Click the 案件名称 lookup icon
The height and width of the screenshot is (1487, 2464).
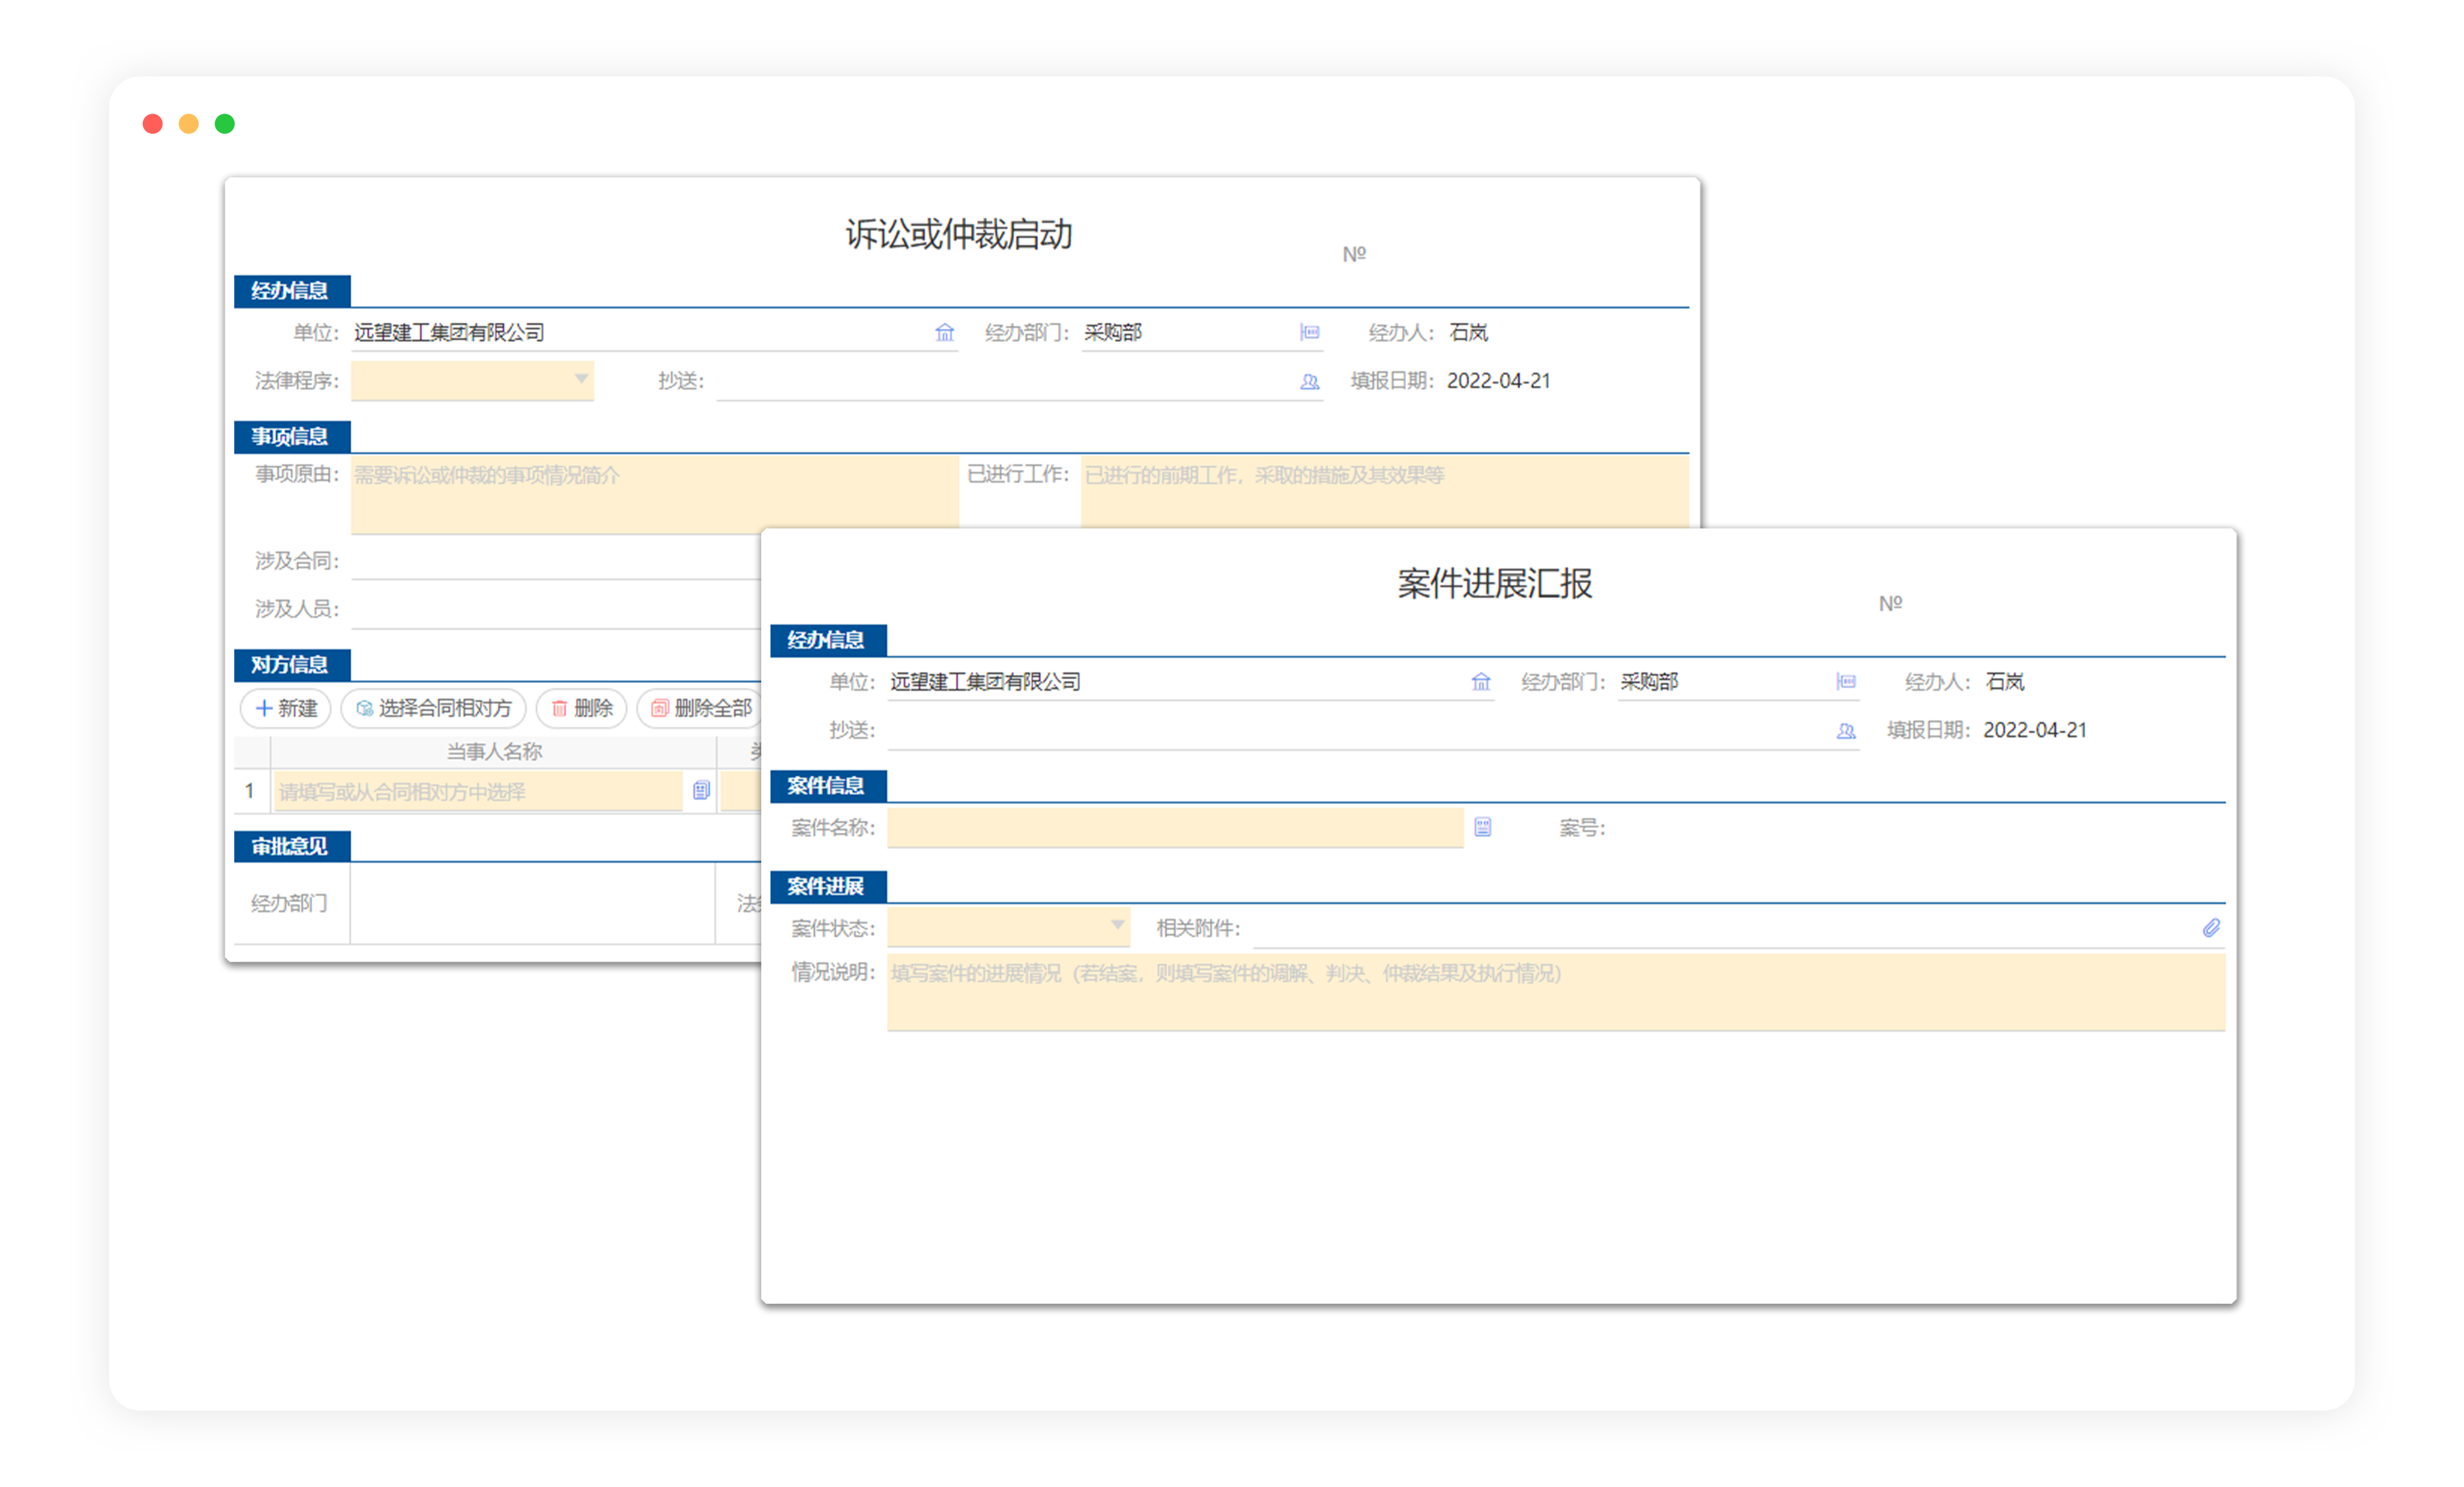click(x=1482, y=827)
